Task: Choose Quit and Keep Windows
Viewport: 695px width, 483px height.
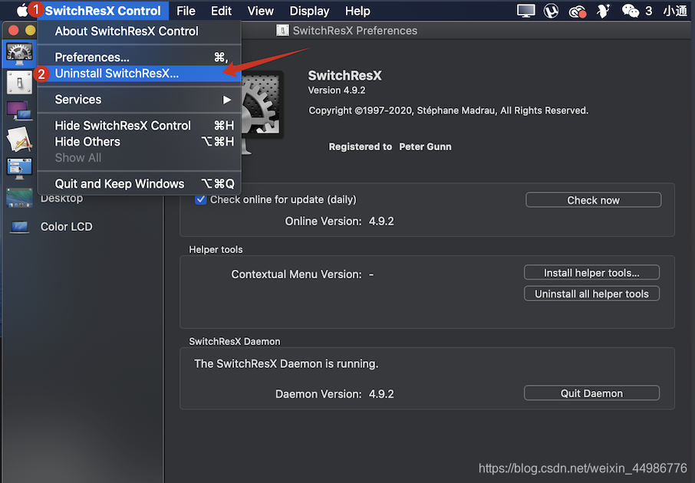Action: click(140, 184)
